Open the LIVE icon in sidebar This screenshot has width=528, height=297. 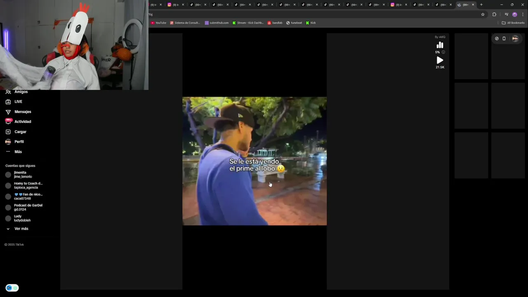coord(8,101)
